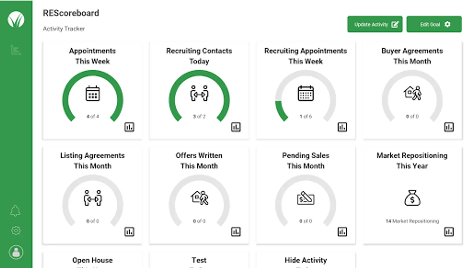Open bar chart for Market Repositioning card
The width and height of the screenshot is (471, 268).
(x=449, y=232)
